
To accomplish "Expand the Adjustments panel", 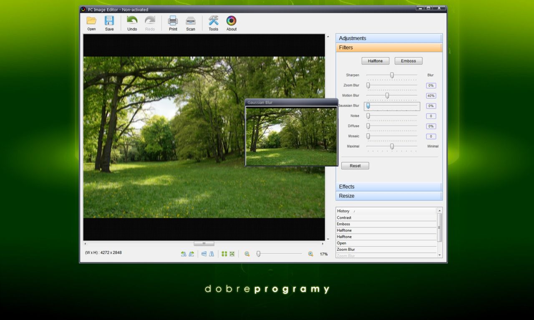I will (x=388, y=38).
